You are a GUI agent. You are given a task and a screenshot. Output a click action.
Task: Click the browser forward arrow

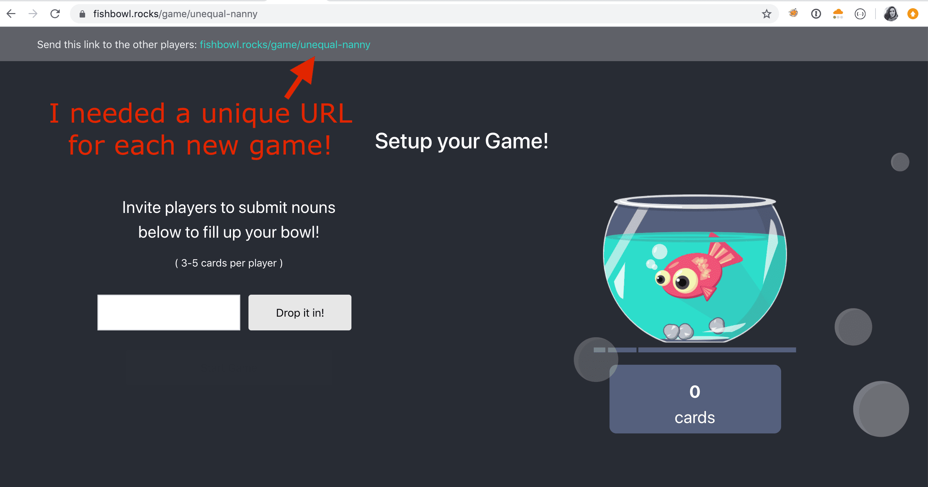tap(33, 14)
